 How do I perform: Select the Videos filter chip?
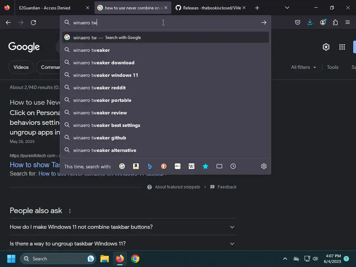[21, 67]
